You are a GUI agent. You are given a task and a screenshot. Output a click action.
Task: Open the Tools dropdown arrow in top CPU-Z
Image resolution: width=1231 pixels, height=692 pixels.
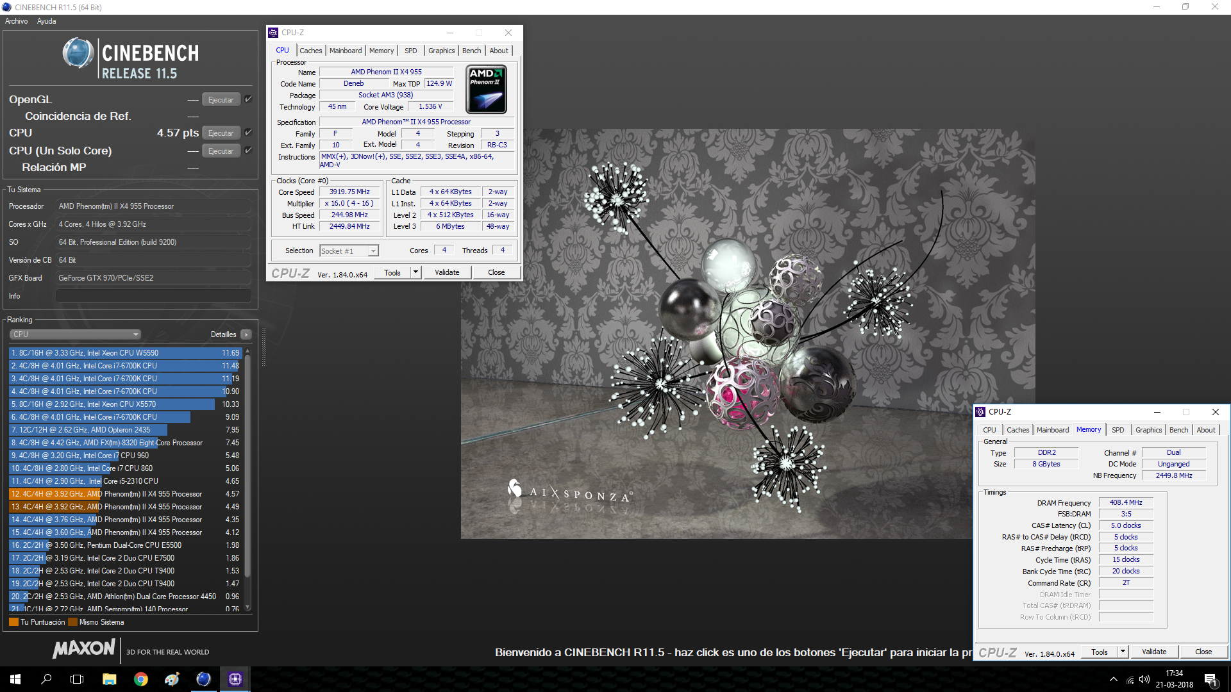pyautogui.click(x=415, y=272)
